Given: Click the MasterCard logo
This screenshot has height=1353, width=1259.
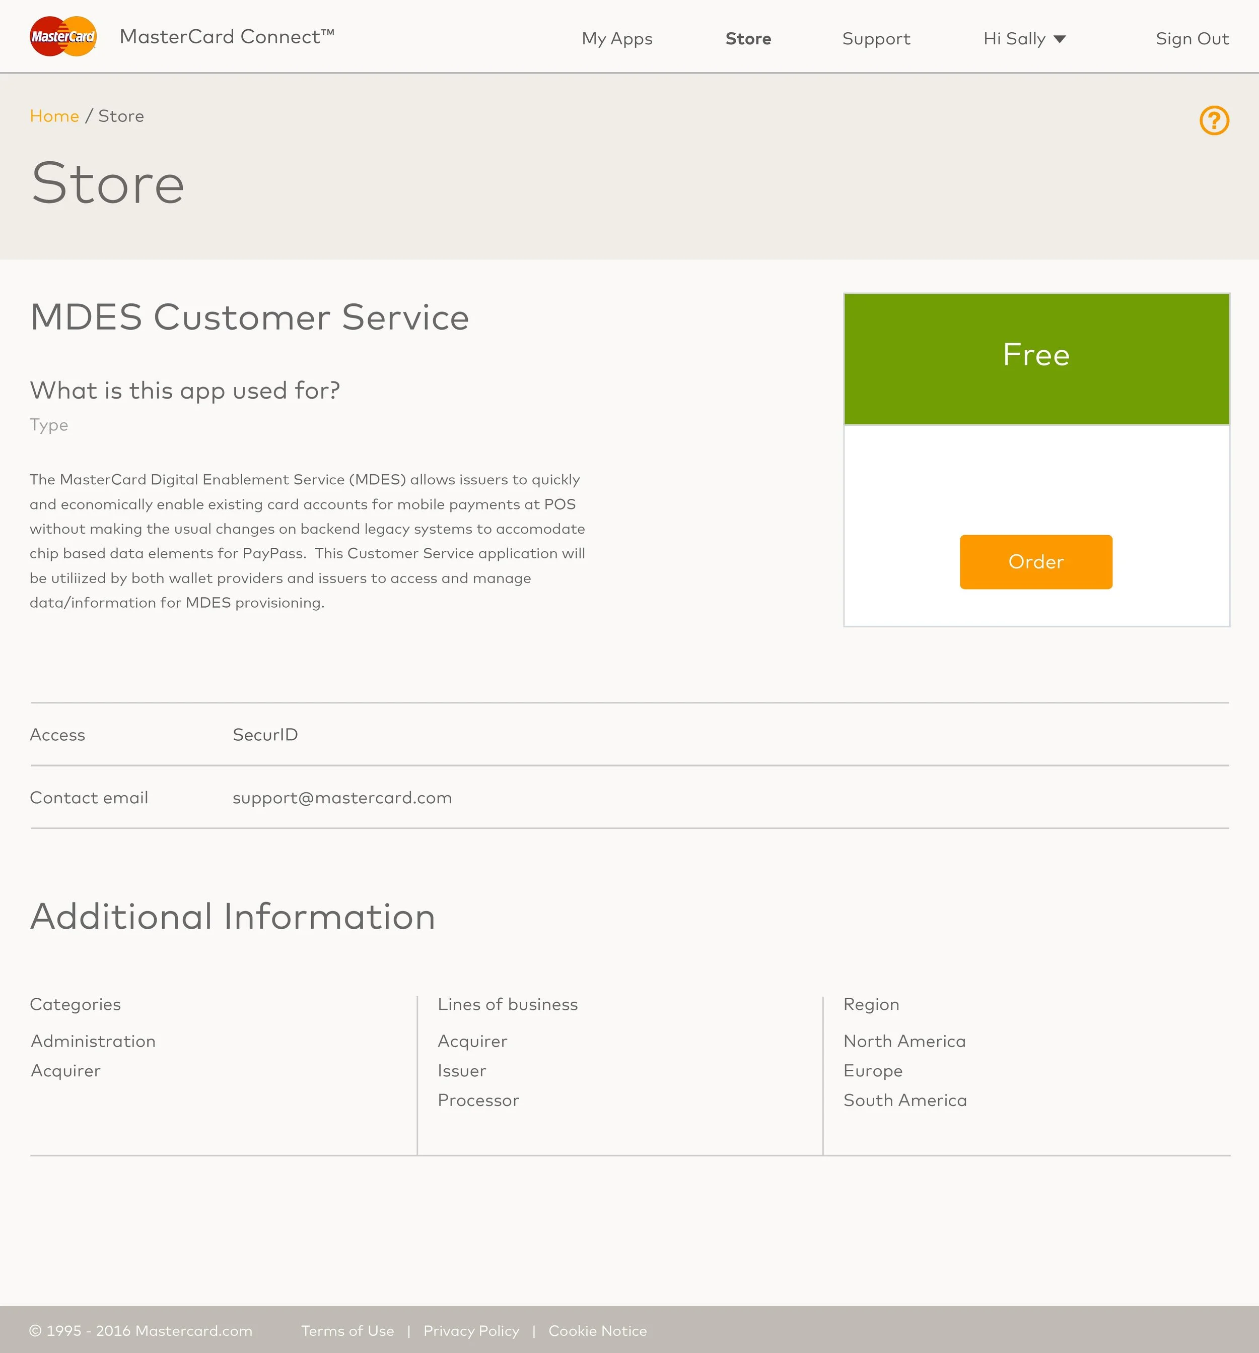Looking at the screenshot, I should tap(62, 36).
